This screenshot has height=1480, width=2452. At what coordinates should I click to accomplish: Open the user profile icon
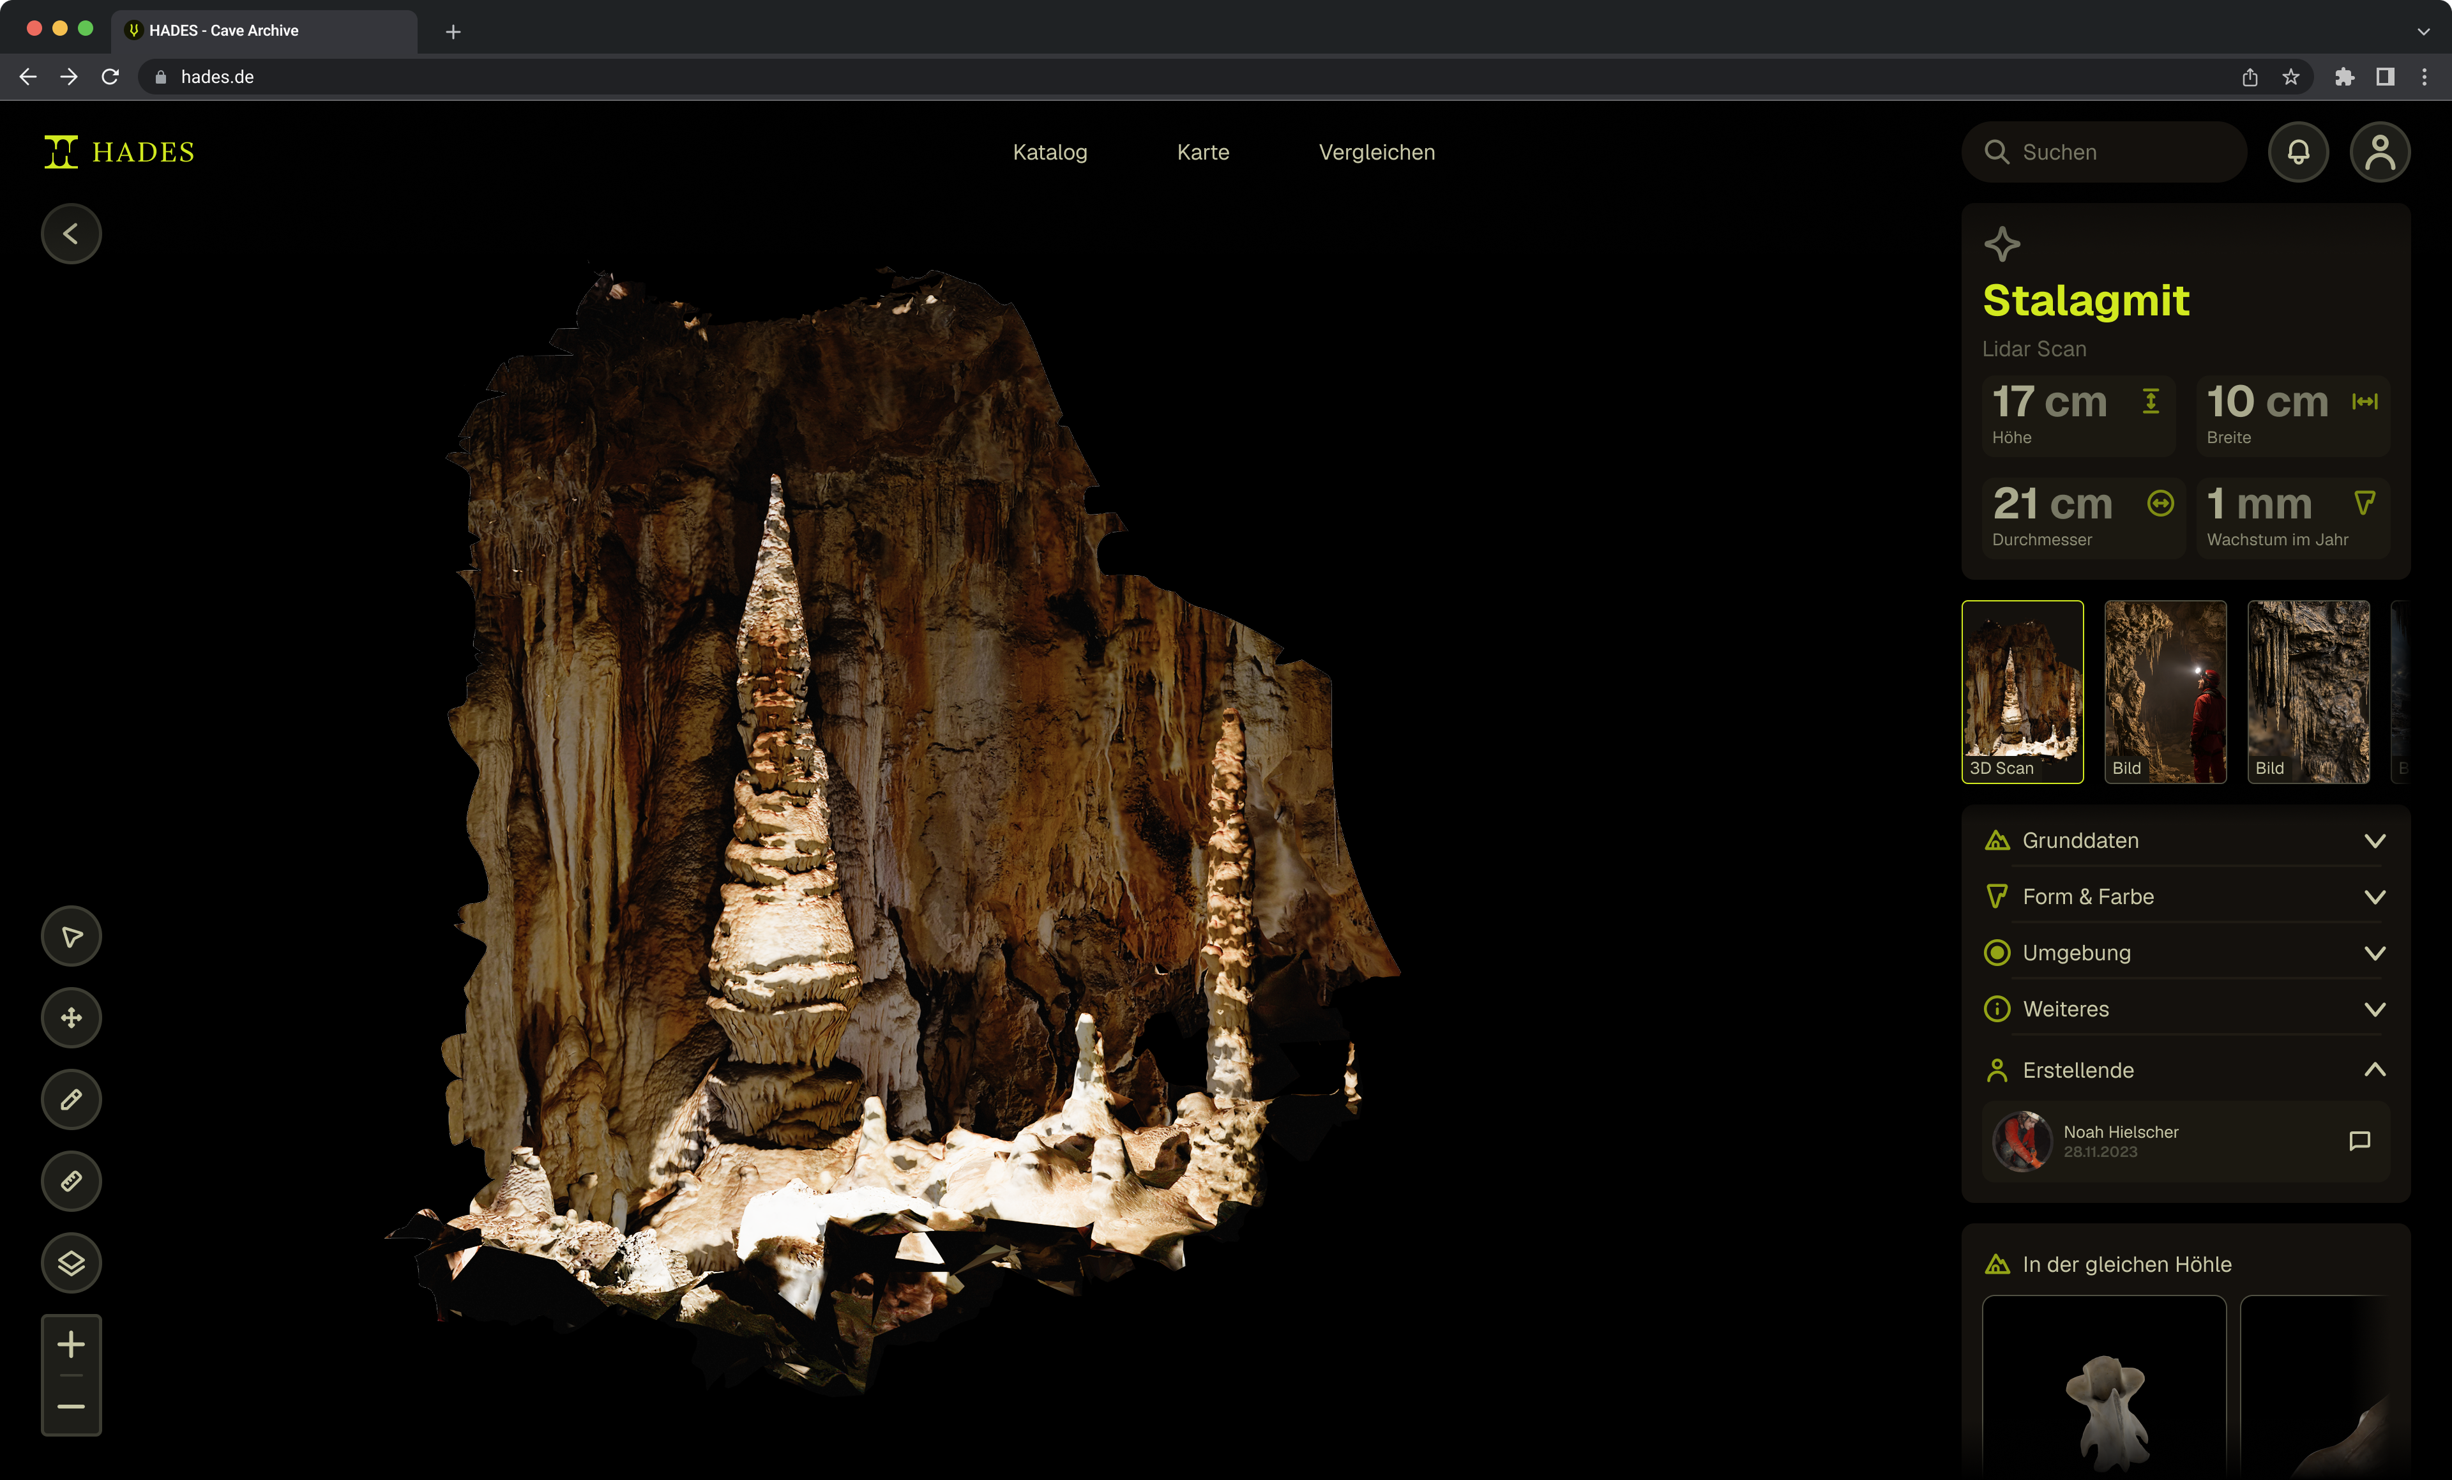click(x=2379, y=153)
